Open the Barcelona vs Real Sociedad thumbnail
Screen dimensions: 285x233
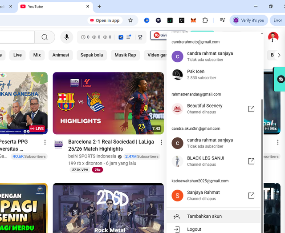108,103
